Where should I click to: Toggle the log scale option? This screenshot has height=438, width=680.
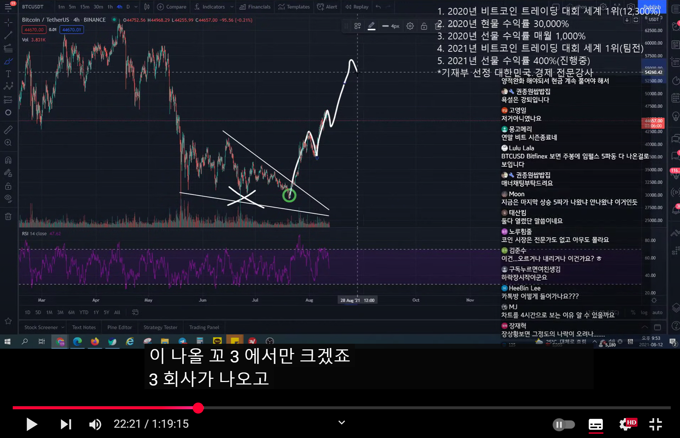pos(644,312)
